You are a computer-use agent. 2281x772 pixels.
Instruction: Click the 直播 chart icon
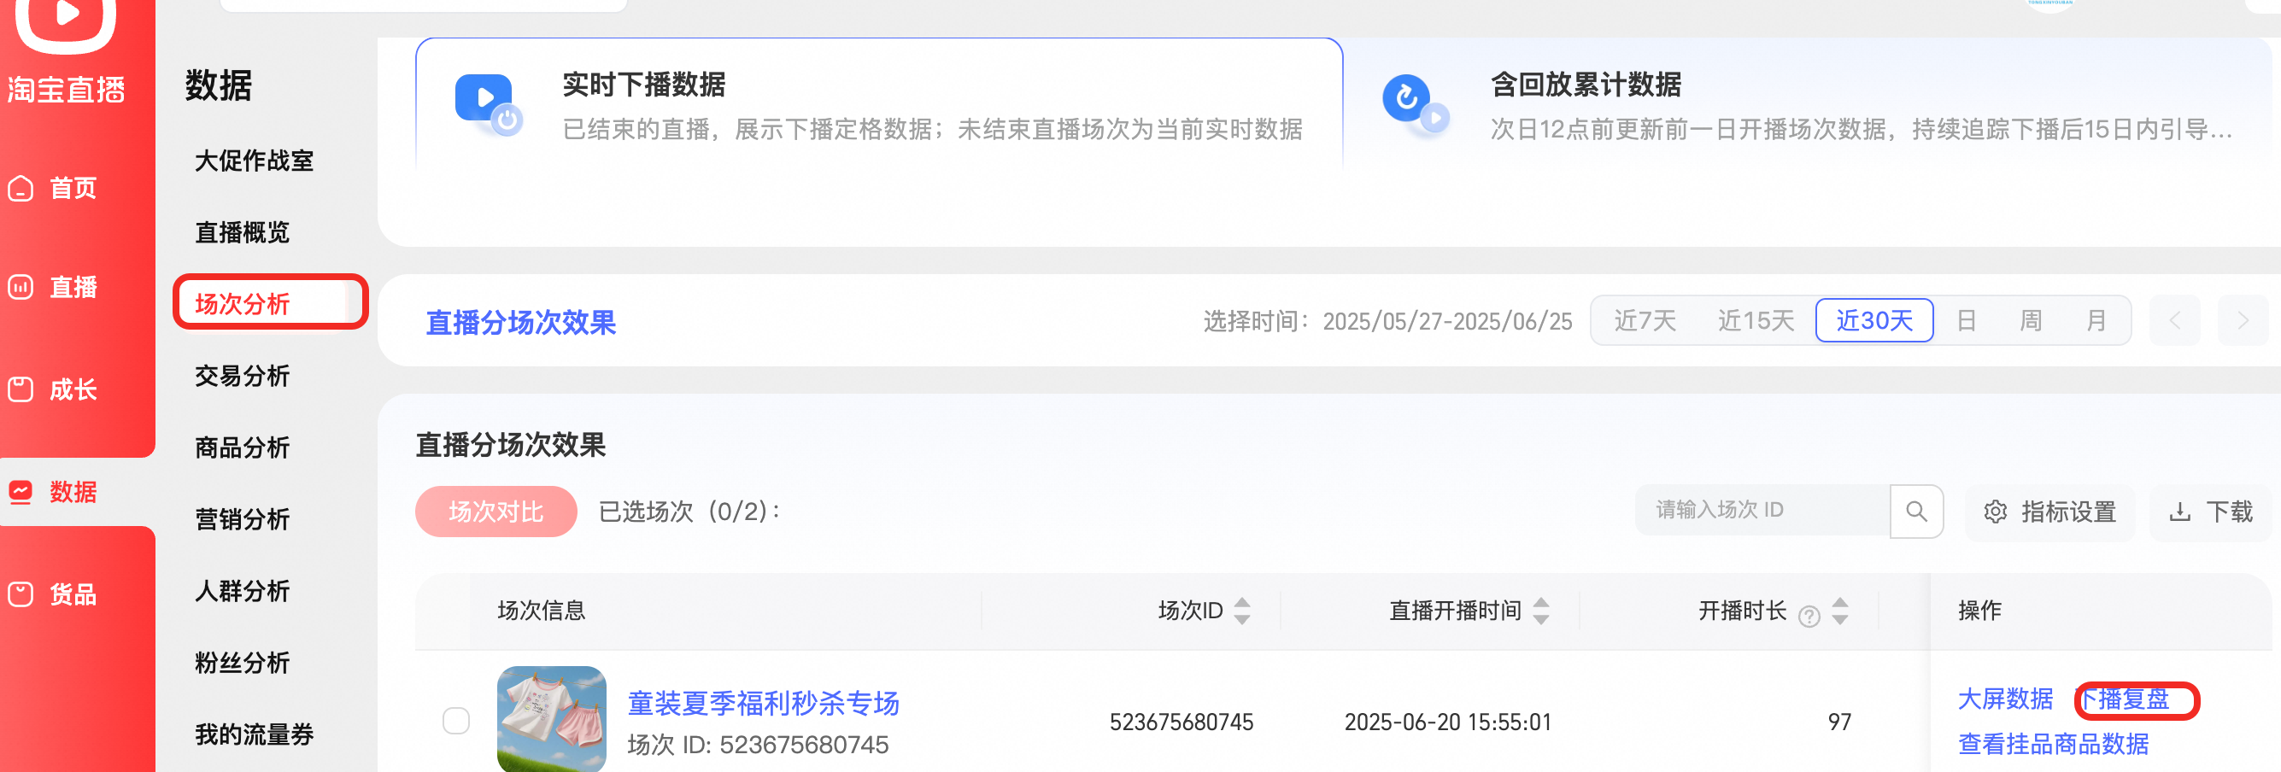[x=21, y=287]
